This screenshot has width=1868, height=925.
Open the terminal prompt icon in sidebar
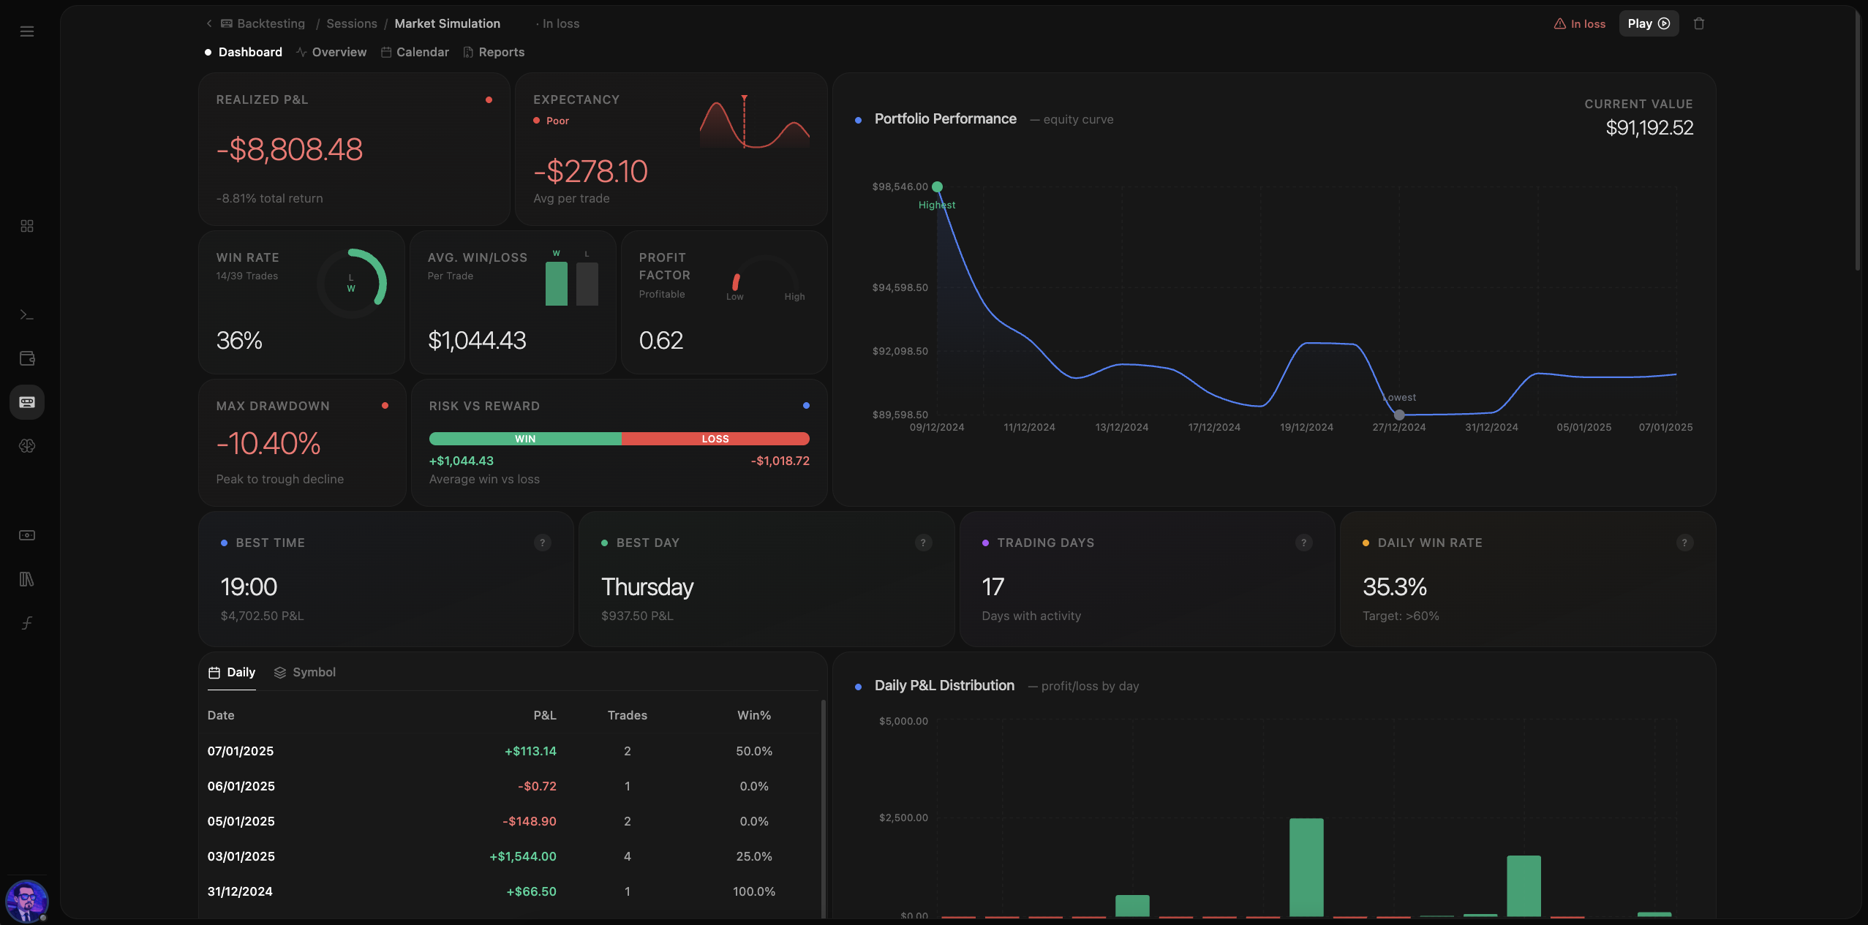coord(27,314)
